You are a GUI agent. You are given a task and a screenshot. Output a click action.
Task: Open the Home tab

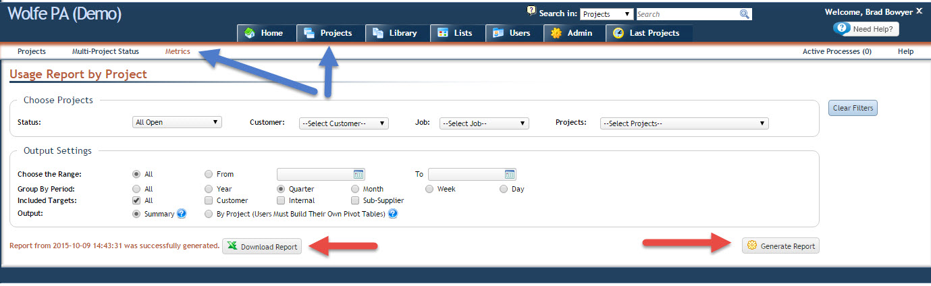coord(265,33)
